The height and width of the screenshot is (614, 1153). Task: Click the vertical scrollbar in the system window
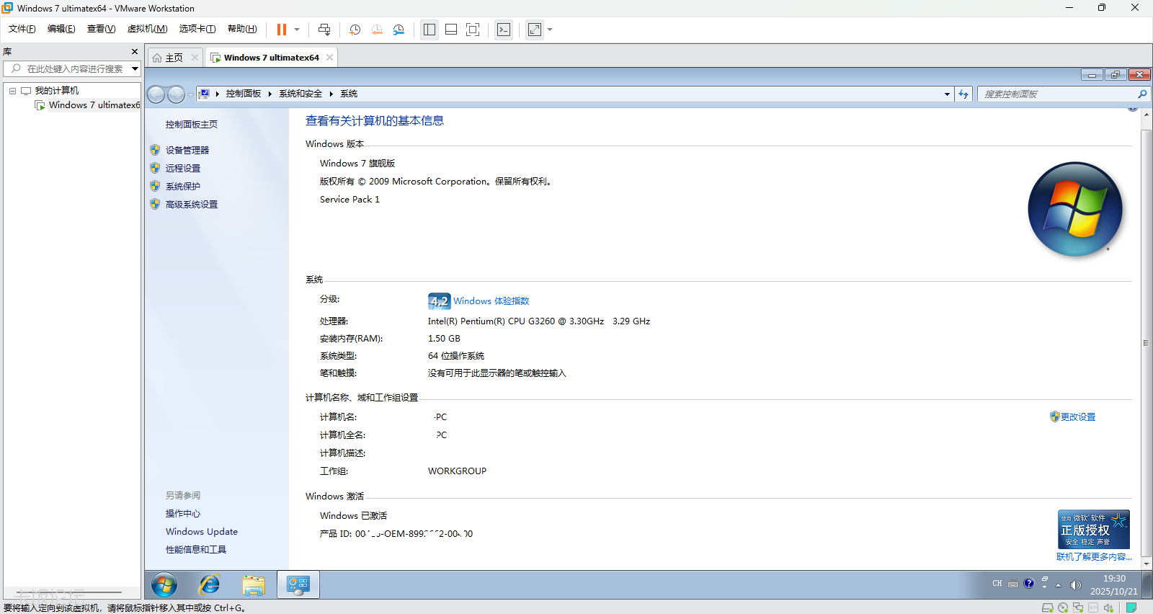[x=1146, y=343]
